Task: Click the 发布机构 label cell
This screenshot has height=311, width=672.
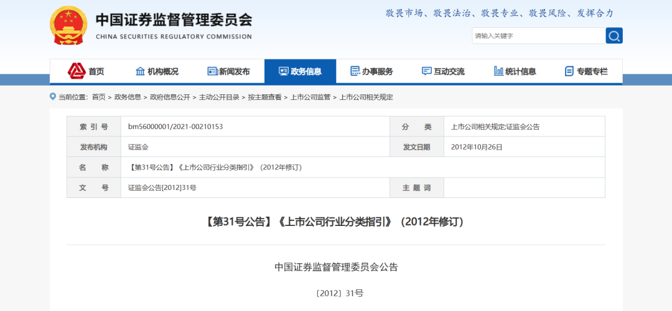Action: pos(94,147)
